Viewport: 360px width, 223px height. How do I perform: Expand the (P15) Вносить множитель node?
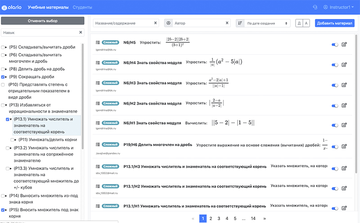6,210
